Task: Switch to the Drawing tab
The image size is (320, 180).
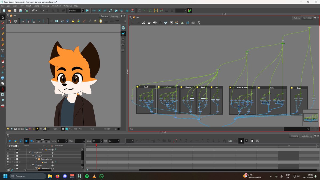Action: pos(115,17)
